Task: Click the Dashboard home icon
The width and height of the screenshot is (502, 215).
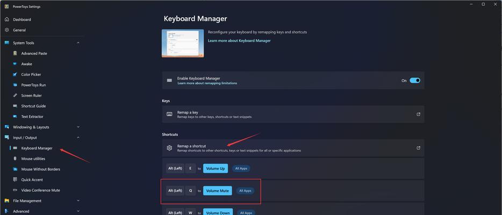Action: click(7, 19)
